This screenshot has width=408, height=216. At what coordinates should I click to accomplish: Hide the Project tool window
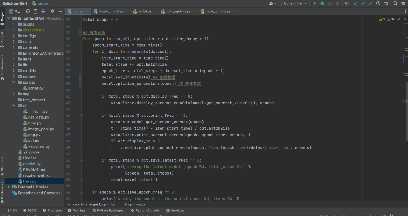tap(60, 11)
